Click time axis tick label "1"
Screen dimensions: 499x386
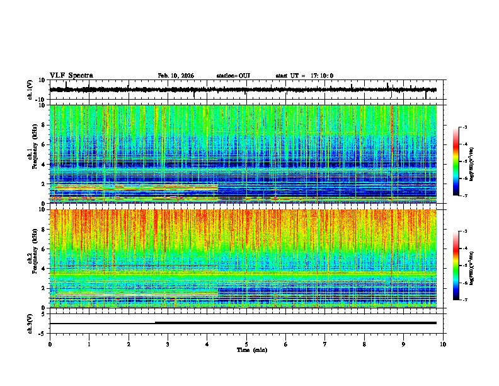89,344
